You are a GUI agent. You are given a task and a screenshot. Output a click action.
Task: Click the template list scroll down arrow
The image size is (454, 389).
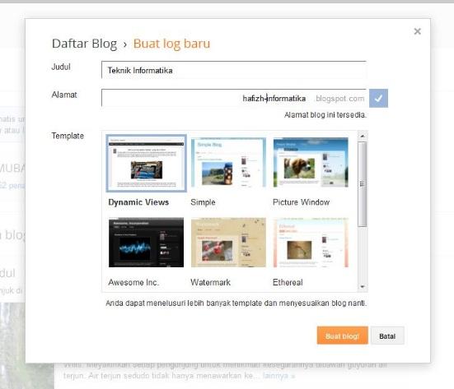pyautogui.click(x=363, y=287)
